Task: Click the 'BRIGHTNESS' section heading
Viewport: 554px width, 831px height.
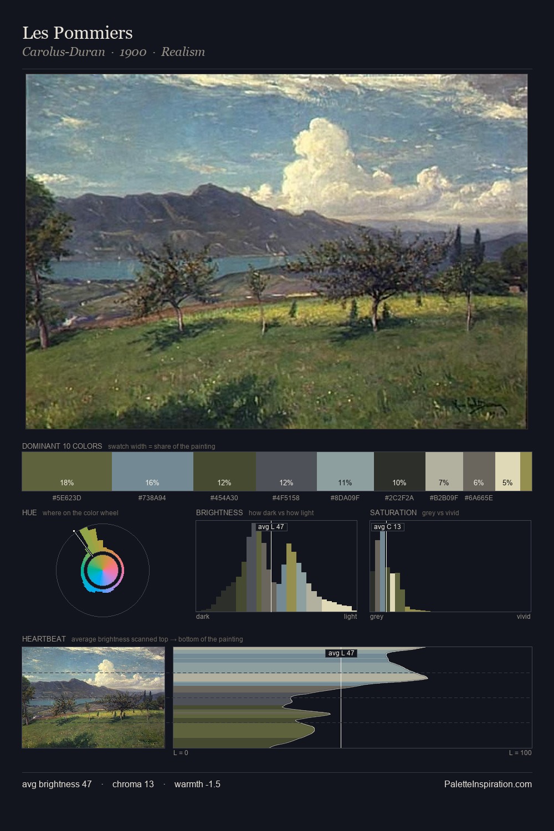Action: 219,512
